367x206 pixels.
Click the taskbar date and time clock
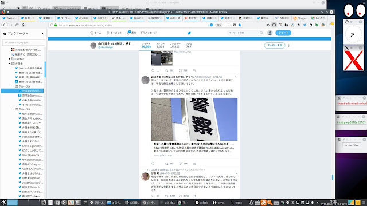334,203
